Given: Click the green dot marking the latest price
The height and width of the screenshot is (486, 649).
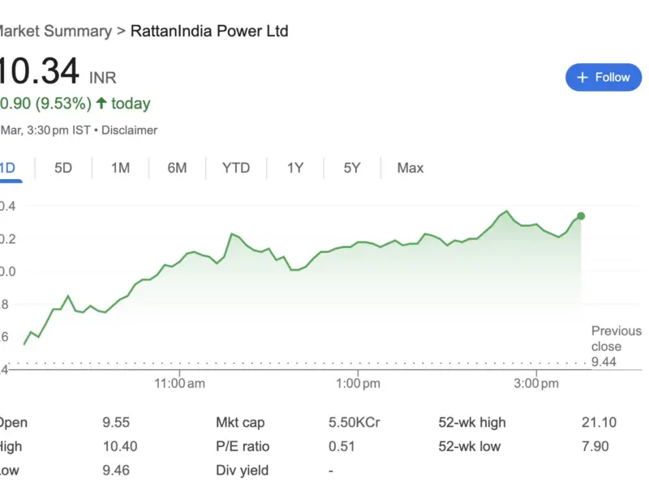Looking at the screenshot, I should click(580, 216).
